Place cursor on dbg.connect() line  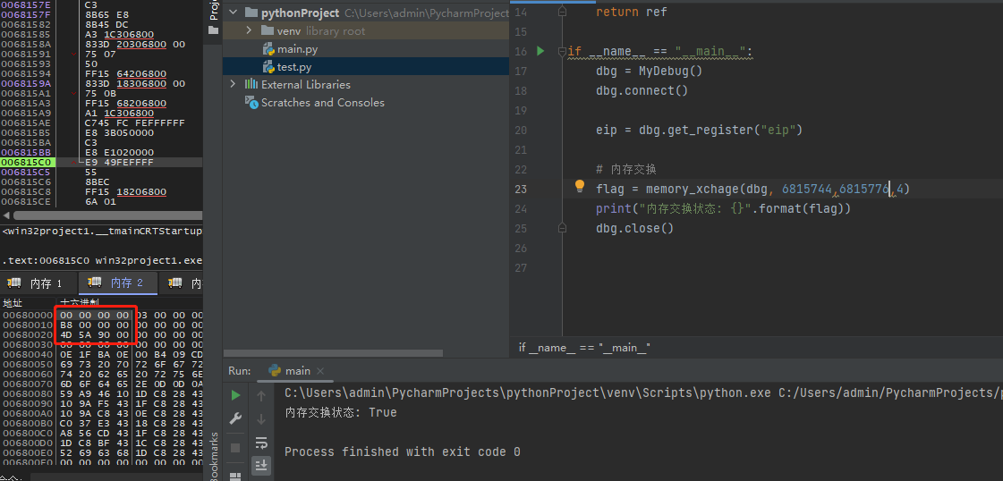pos(642,90)
